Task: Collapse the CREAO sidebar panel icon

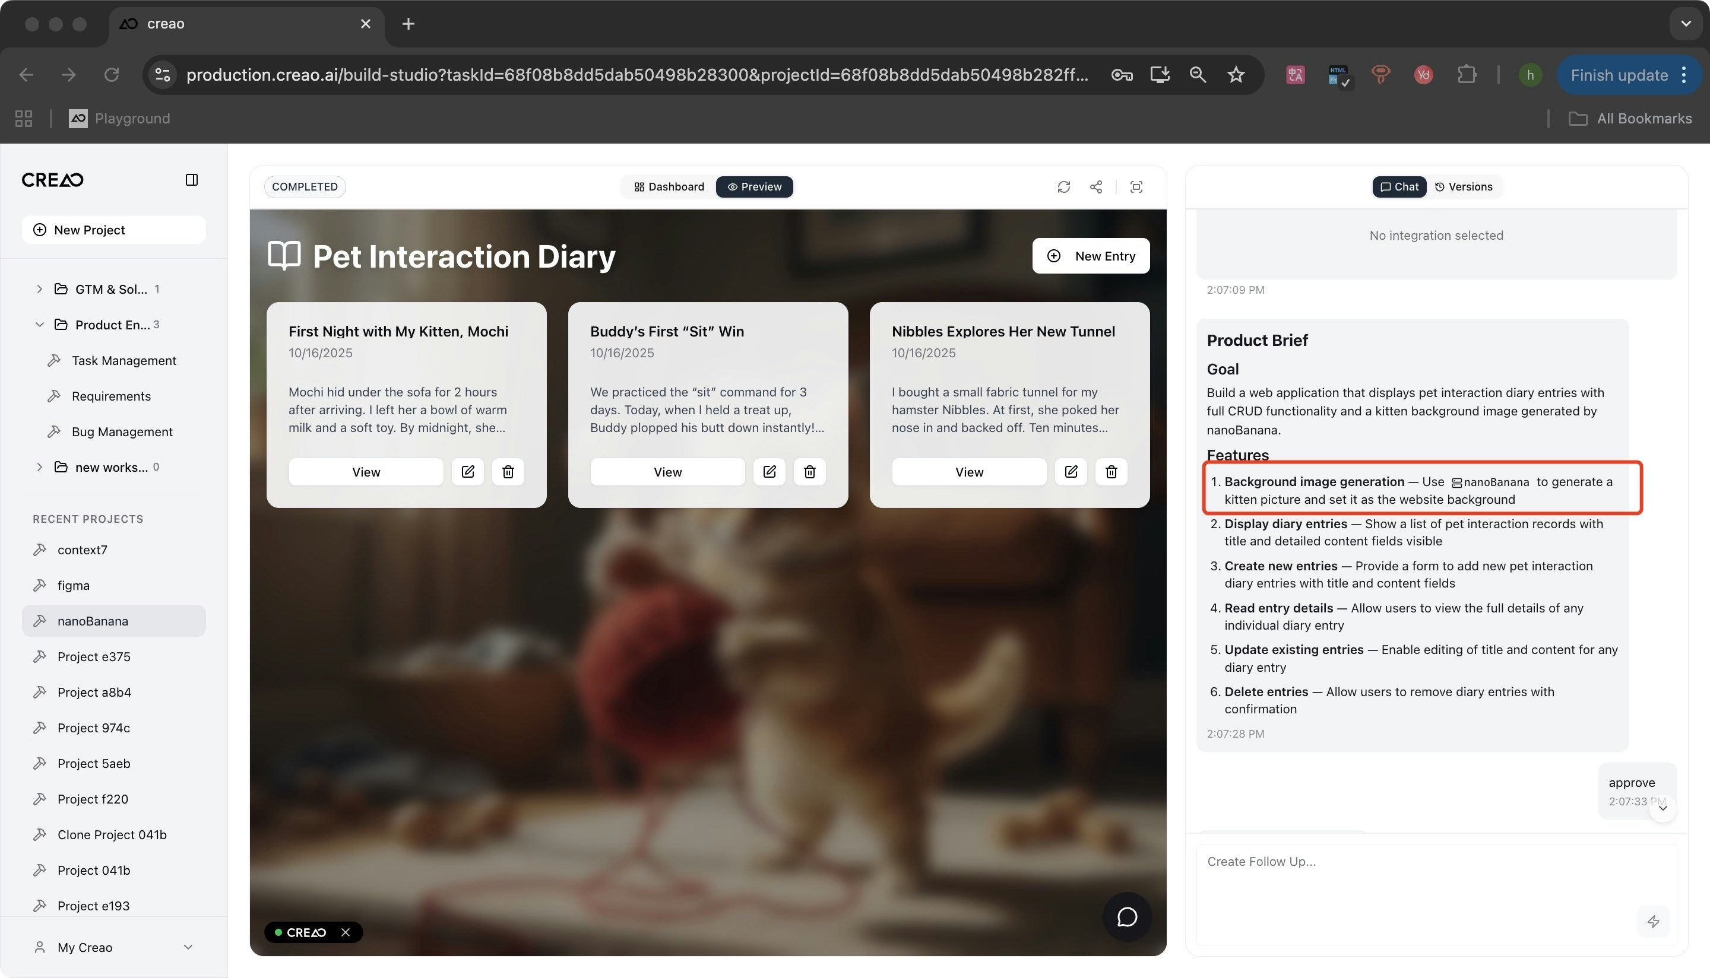Action: [x=192, y=180]
